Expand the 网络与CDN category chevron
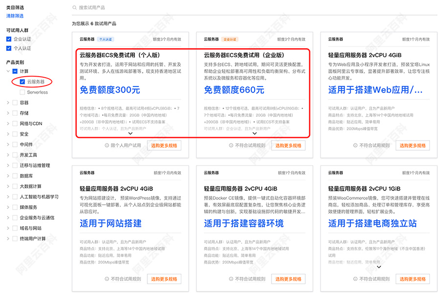Screen dimensions: 440x294 8,124
